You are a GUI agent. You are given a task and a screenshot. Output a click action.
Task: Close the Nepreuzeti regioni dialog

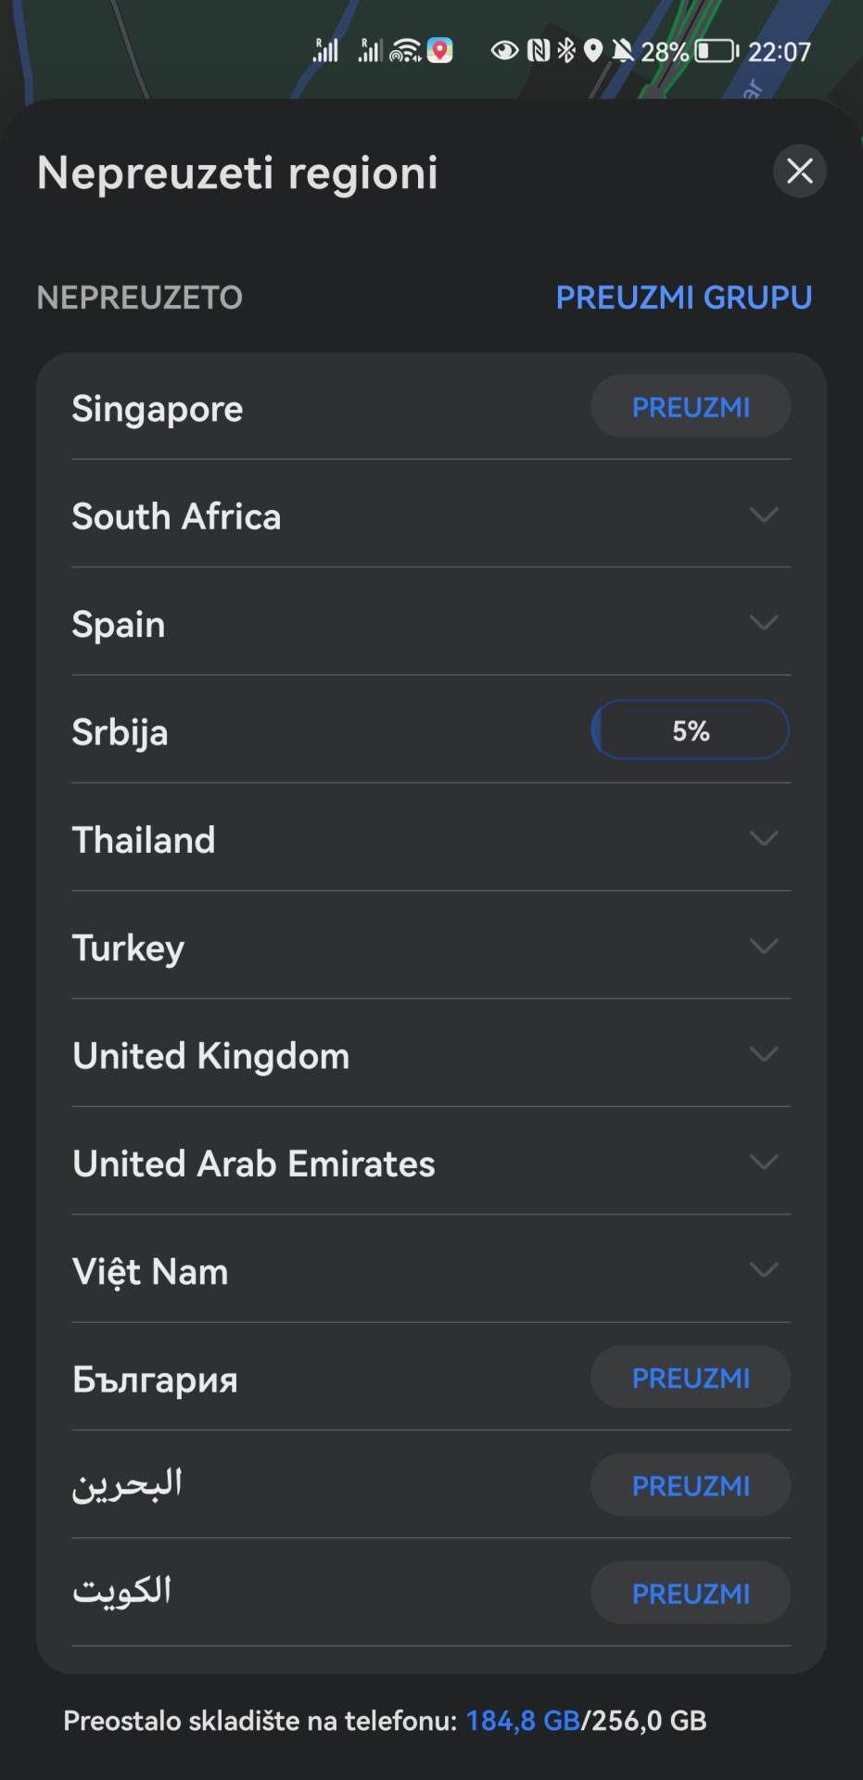[x=800, y=172]
